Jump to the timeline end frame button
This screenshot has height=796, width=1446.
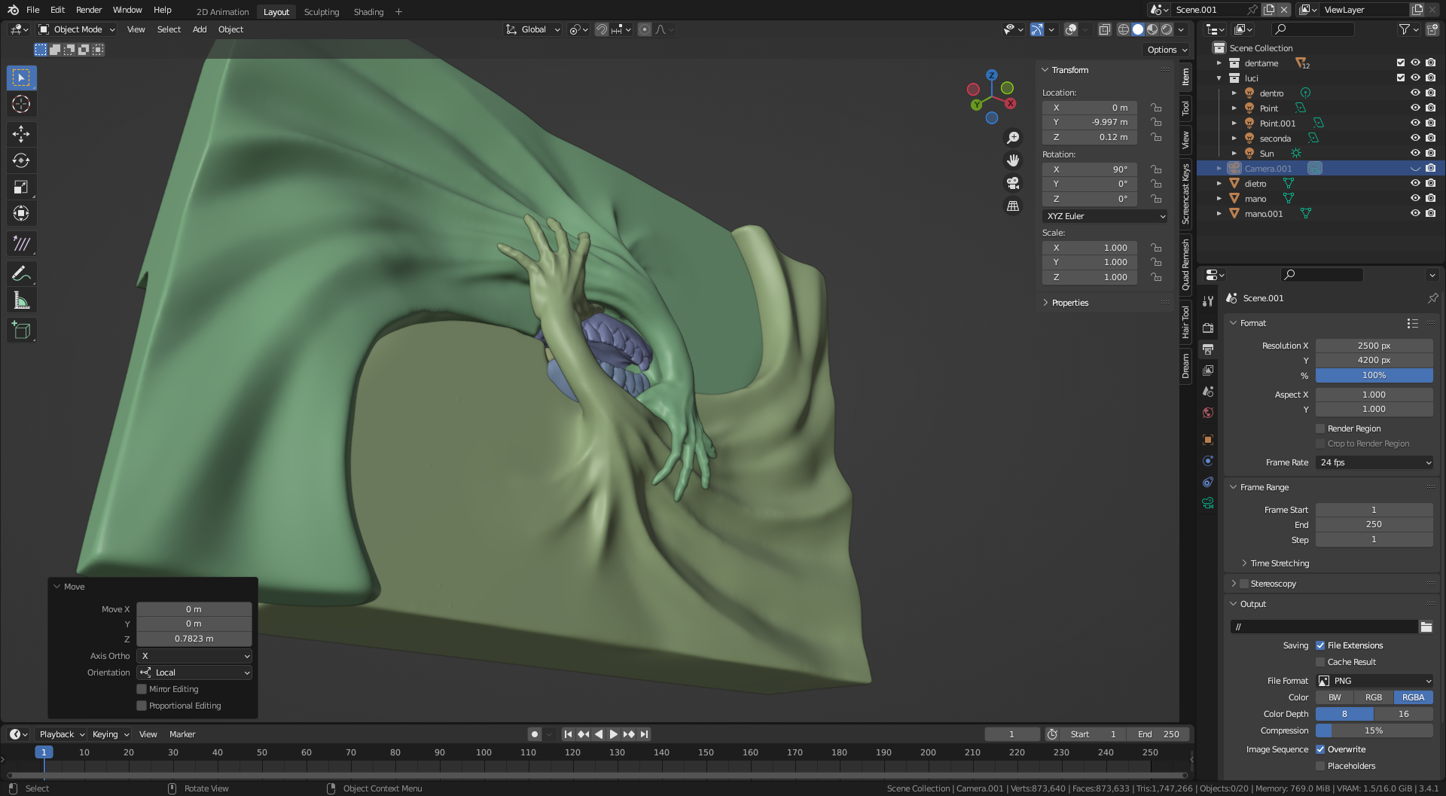click(x=644, y=734)
